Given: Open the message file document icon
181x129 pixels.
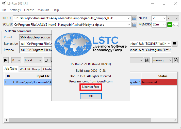Looking at the screenshot, I should pos(176,60).
